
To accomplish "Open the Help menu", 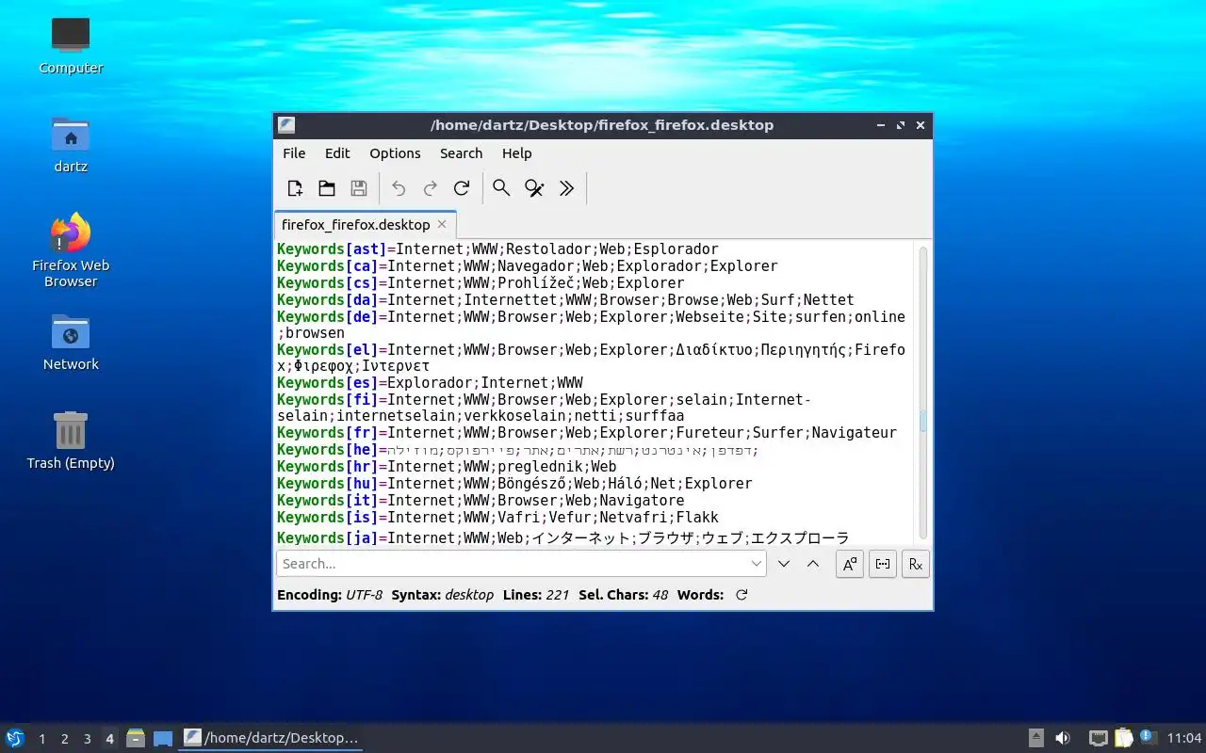I will 516,153.
